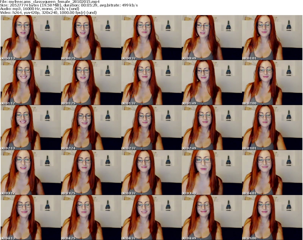
Task: Select the thumbnail stamped 00:00:37
Action: coord(151,38)
